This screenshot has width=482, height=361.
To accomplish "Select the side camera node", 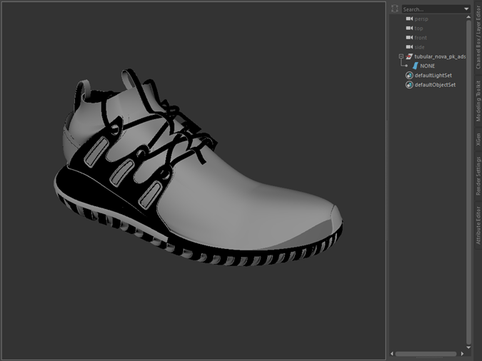I will pyautogui.click(x=419, y=47).
